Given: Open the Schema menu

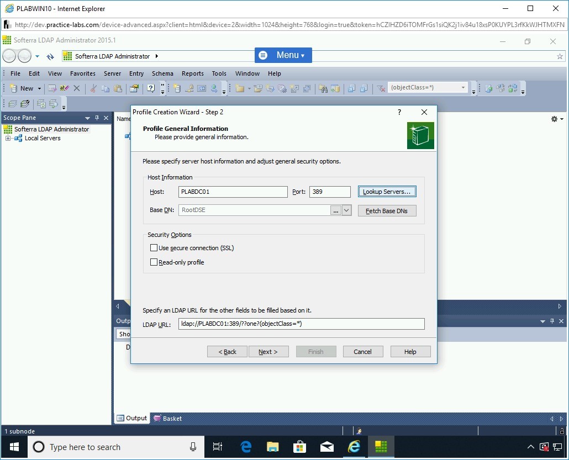Looking at the screenshot, I should pyautogui.click(x=162, y=73).
